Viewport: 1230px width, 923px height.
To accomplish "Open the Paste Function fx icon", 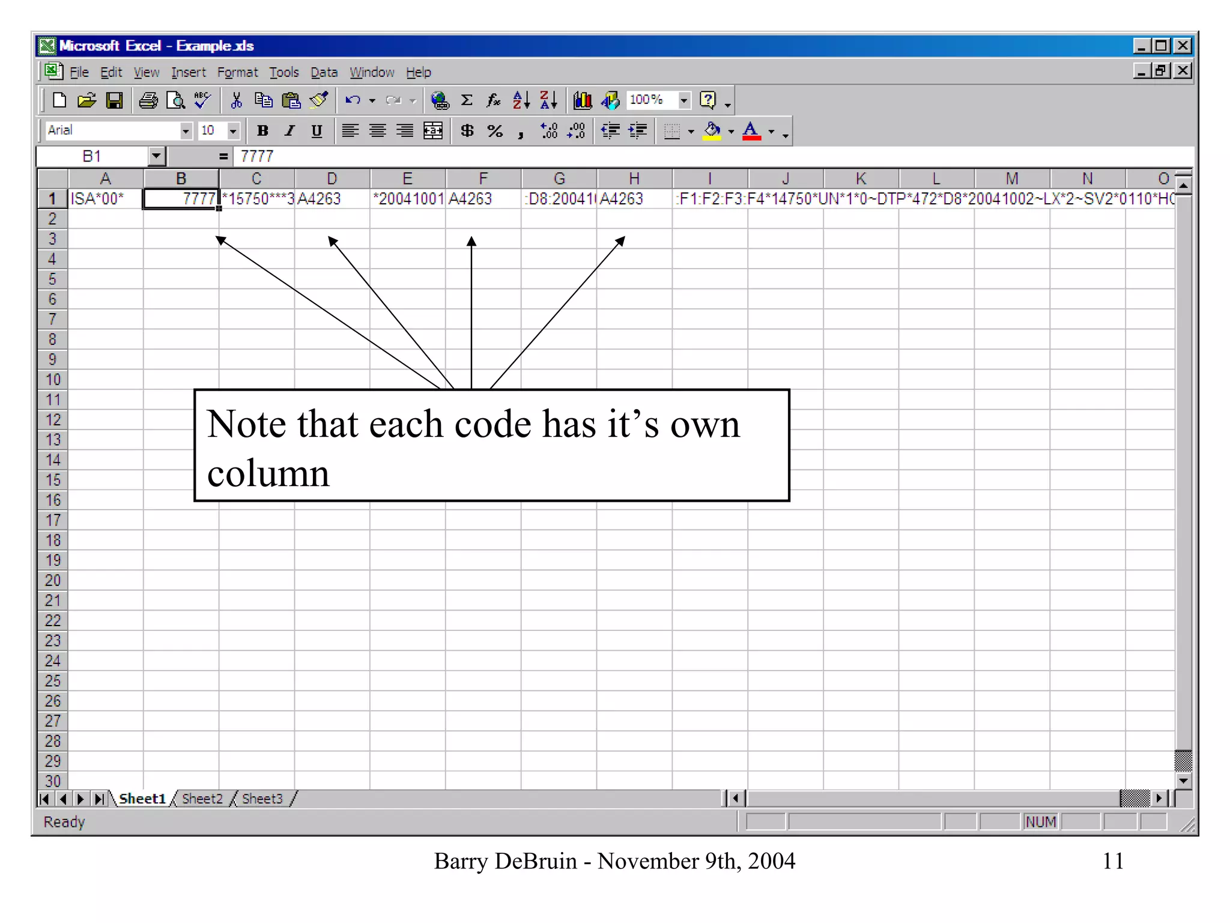I will pos(494,100).
